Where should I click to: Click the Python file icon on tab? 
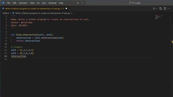[3, 8]
